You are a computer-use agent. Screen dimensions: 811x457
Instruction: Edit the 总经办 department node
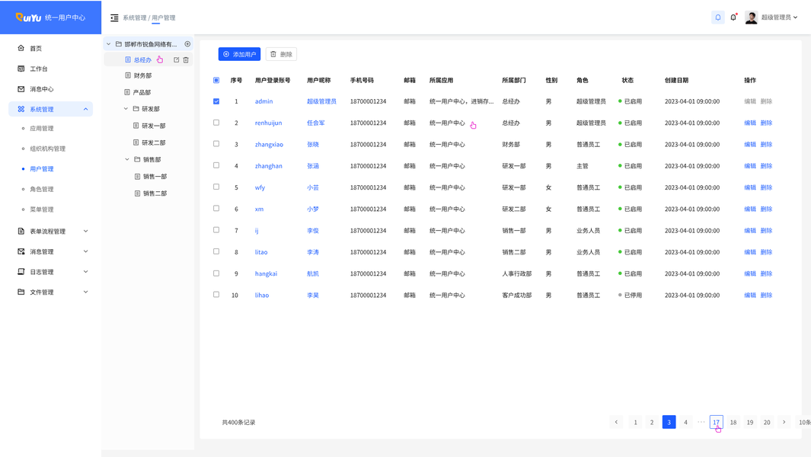177,60
